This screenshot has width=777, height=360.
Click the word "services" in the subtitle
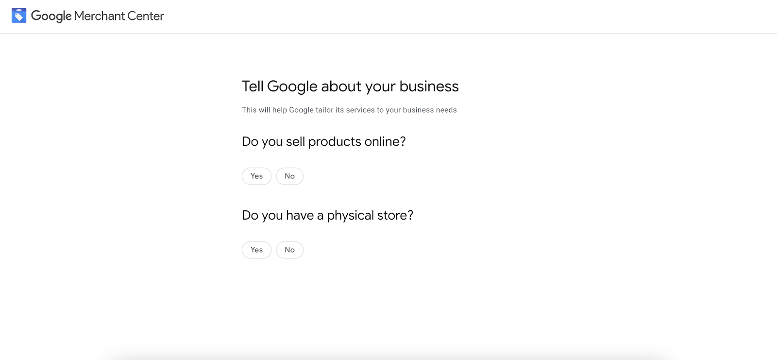(360, 110)
